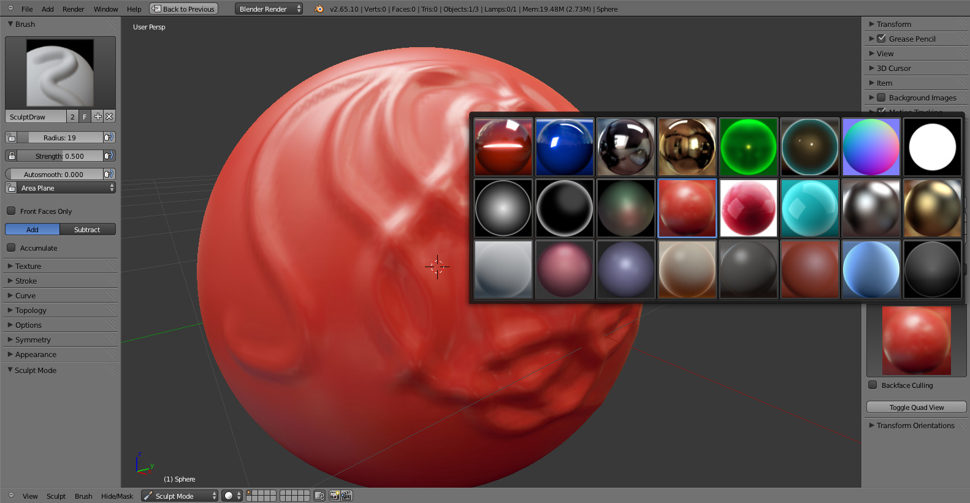Open the Hide/Mask menu

pyautogui.click(x=117, y=496)
